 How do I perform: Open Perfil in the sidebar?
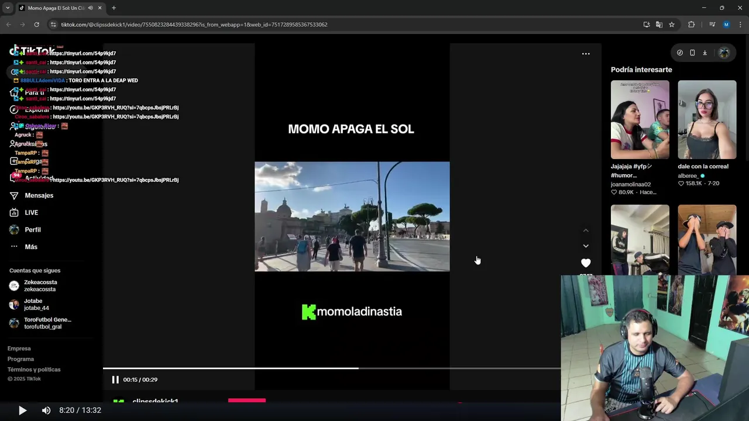tap(33, 230)
